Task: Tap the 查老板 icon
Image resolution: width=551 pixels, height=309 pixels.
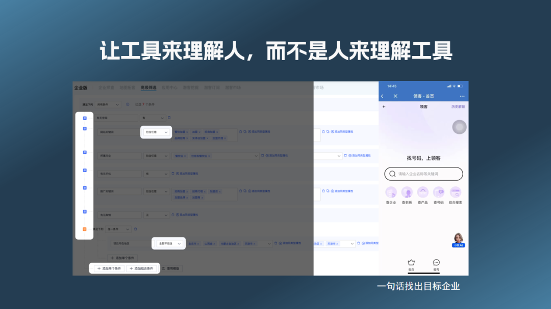Action: [407, 192]
